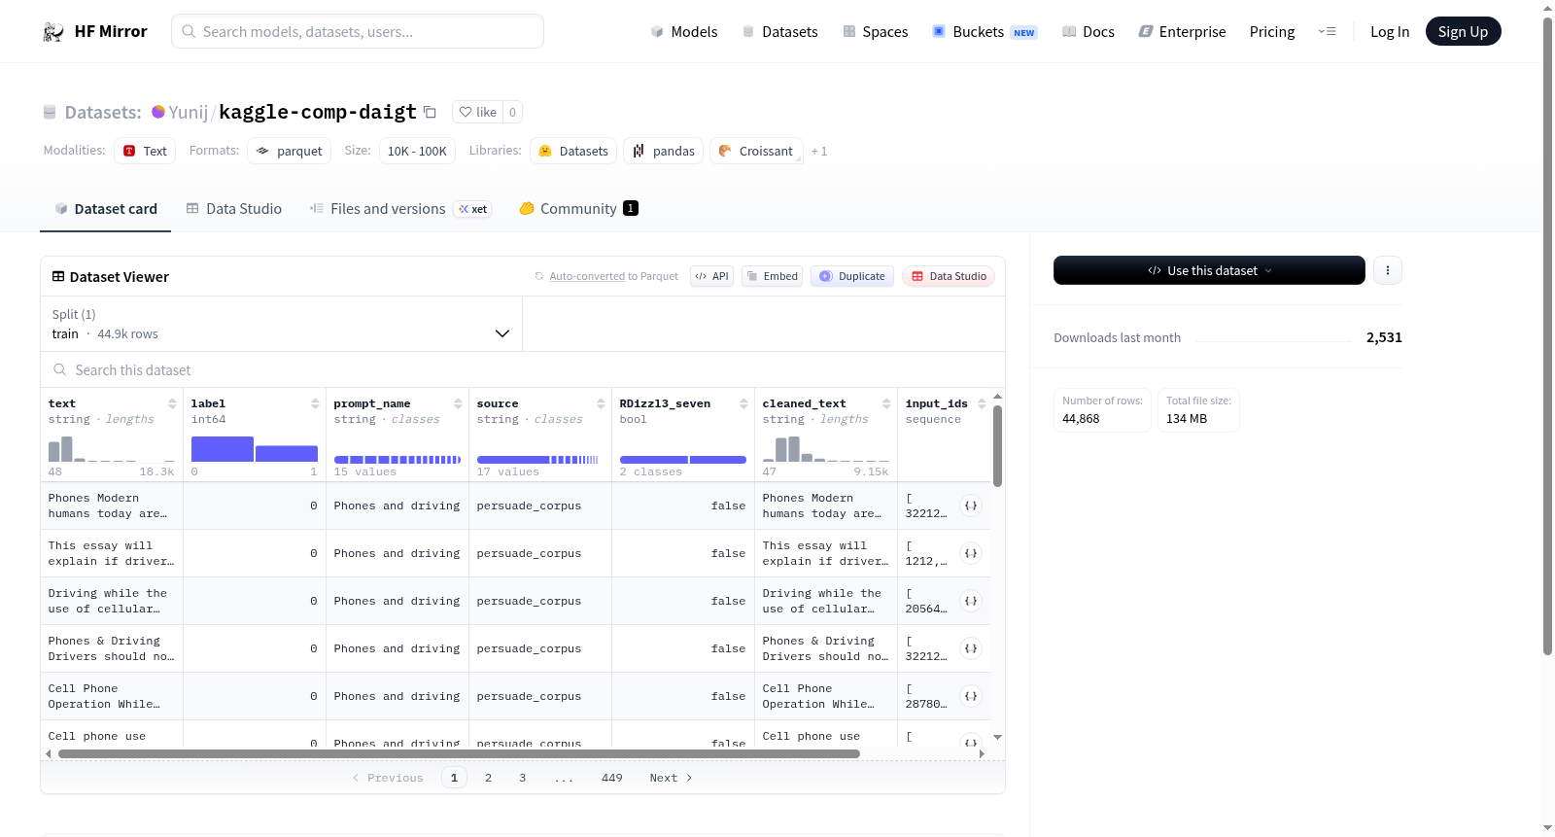Open Data Studio from the viewer header
This screenshot has width=1555, height=837.
click(949, 276)
